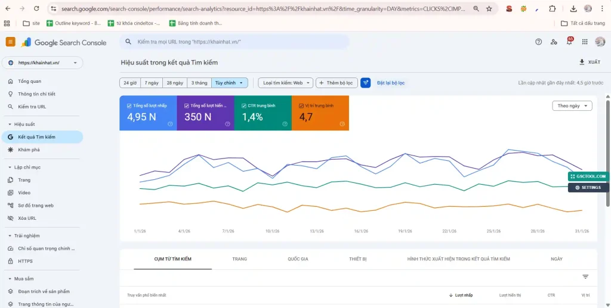
Task: Click the red S extension icon
Action: [x=509, y=8]
